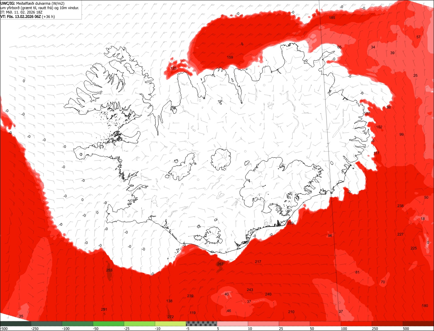Pick the light green swatch between -25 and -10
Viewport: 434px width, 331px height.
tap(140, 324)
